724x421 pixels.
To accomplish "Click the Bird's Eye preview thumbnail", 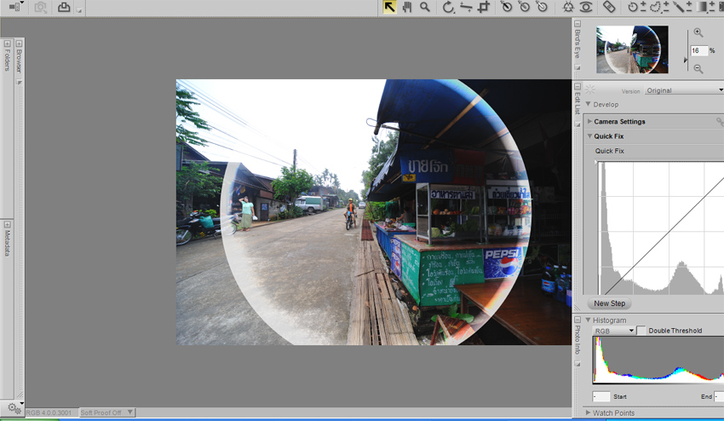I will point(632,49).
